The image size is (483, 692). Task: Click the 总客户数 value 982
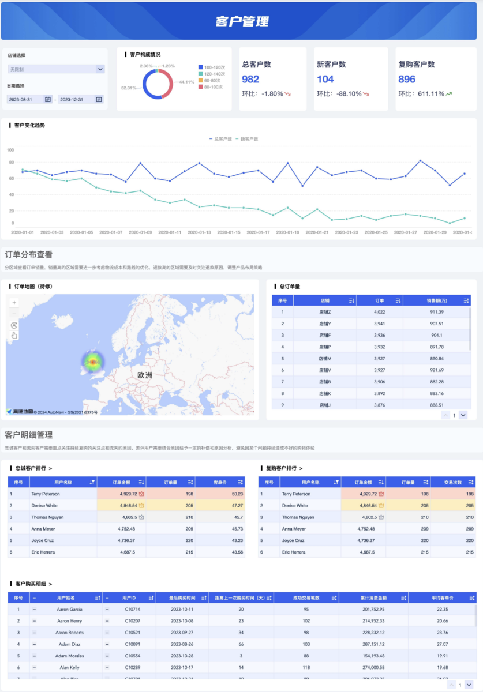point(250,79)
